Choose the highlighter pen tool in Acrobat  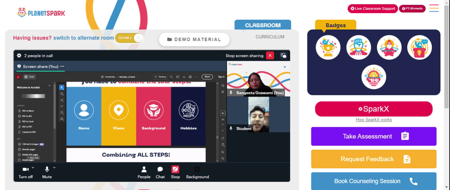62,100
